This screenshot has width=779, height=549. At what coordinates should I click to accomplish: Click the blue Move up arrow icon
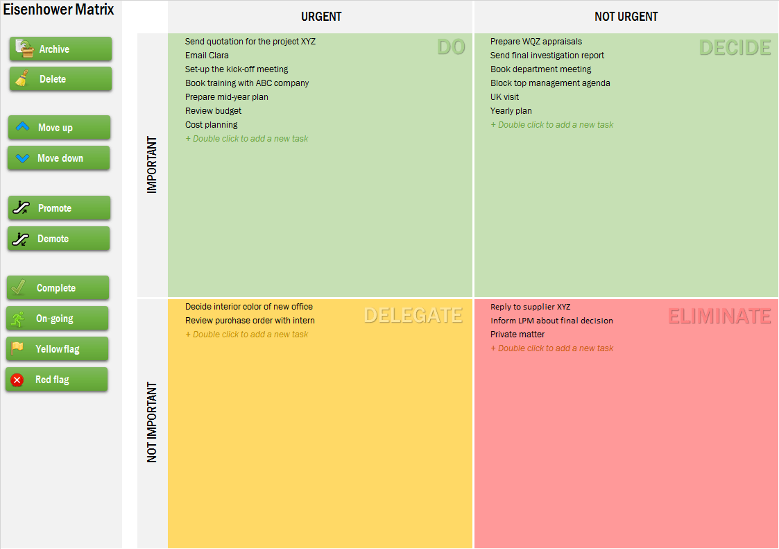click(x=22, y=128)
